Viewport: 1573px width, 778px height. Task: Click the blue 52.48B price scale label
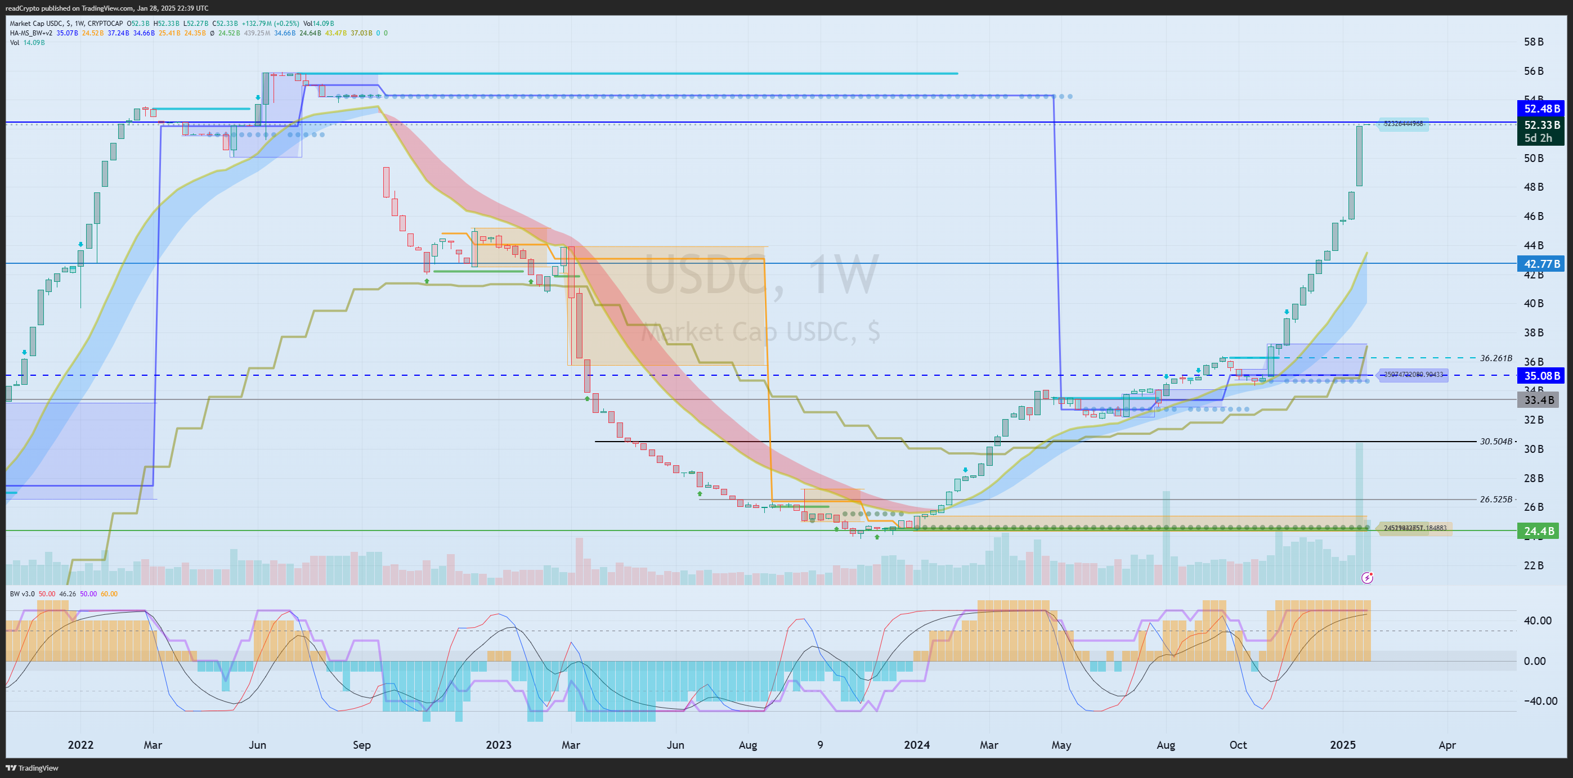pyautogui.click(x=1541, y=109)
